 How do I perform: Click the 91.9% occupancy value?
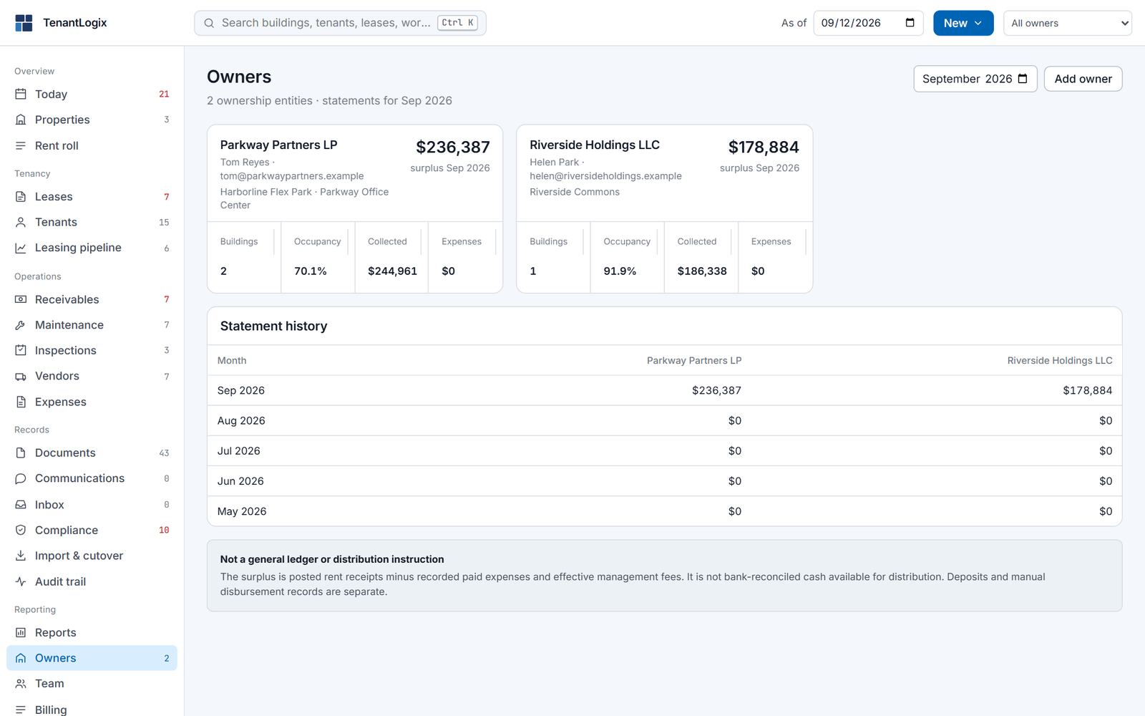pos(620,271)
